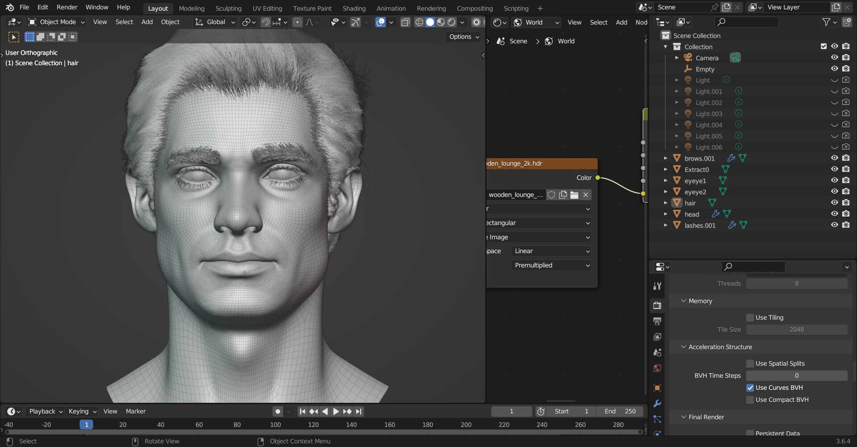Open the Output properties printer tab
The image size is (857, 447).
click(657, 321)
